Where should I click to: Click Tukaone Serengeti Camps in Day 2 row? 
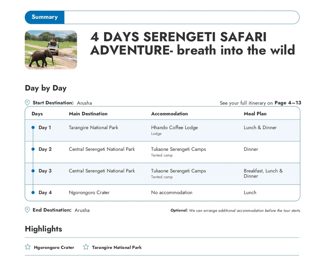(x=178, y=149)
